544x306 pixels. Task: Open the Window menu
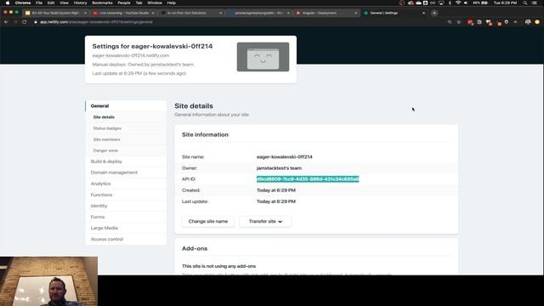pyautogui.click(x=155, y=3)
